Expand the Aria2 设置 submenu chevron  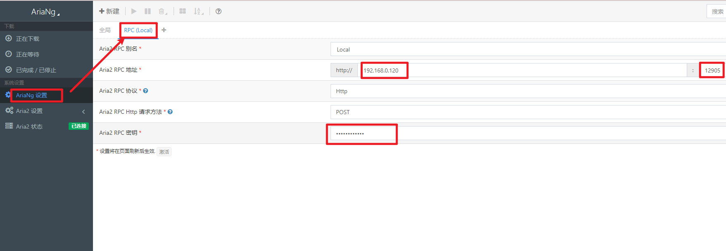tap(83, 111)
